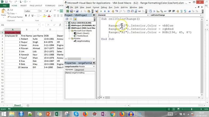Click View Code icon in Project panel
The width and height of the screenshot is (209, 117).
tap(67, 19)
